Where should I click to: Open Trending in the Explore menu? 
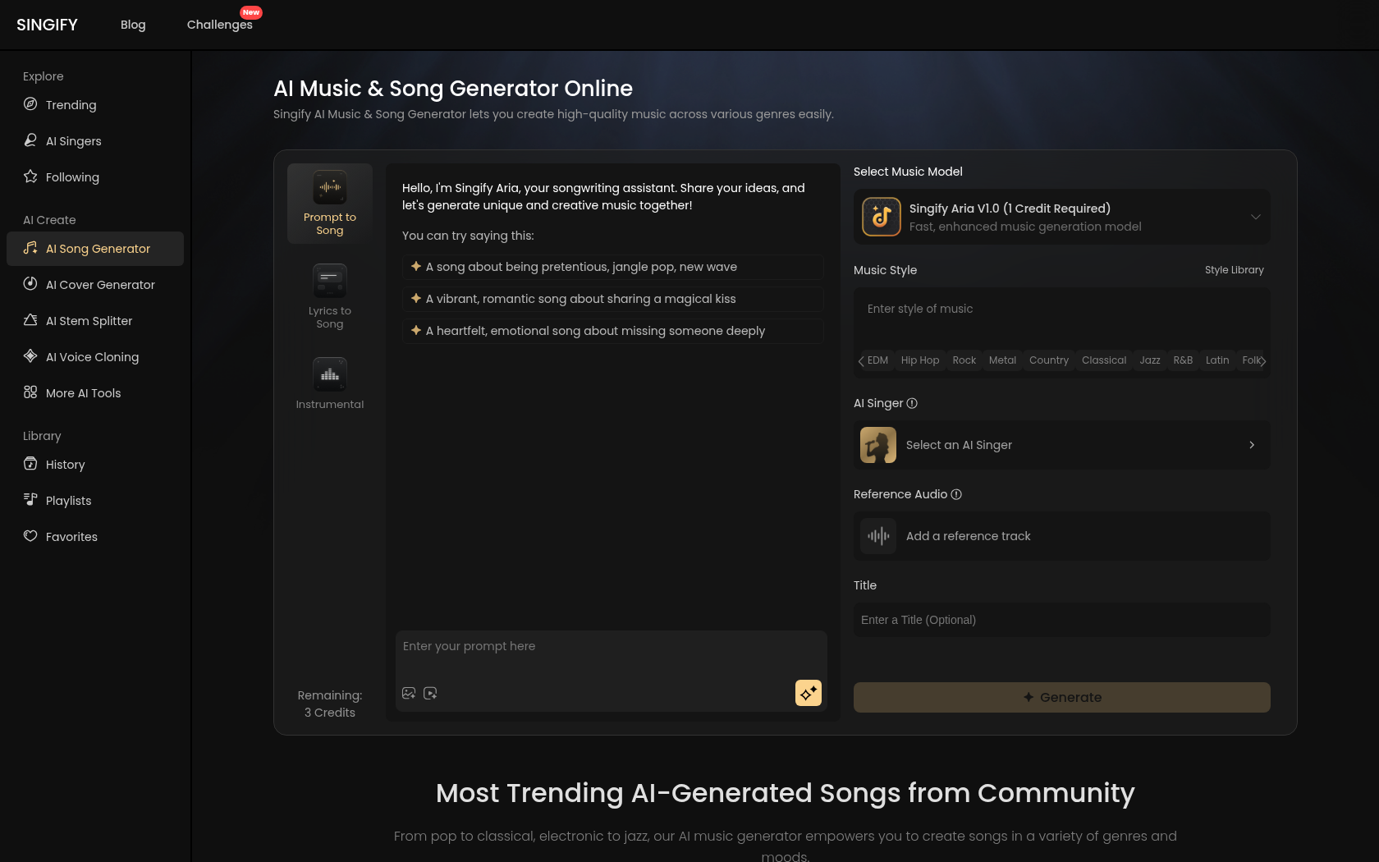click(95, 104)
